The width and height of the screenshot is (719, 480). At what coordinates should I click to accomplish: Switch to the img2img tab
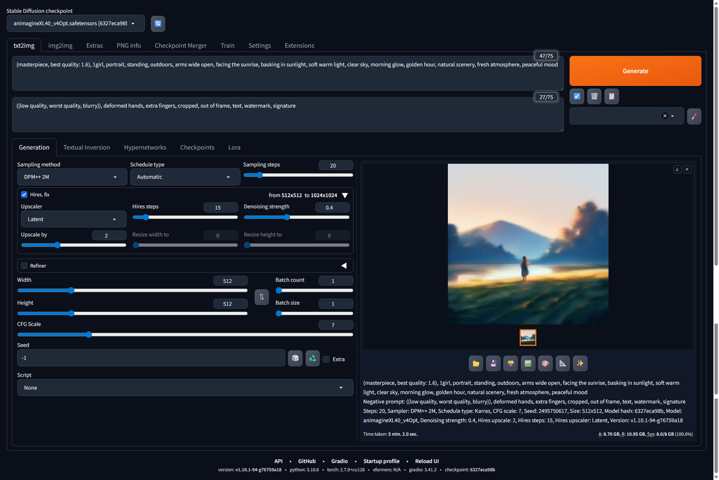click(x=60, y=45)
